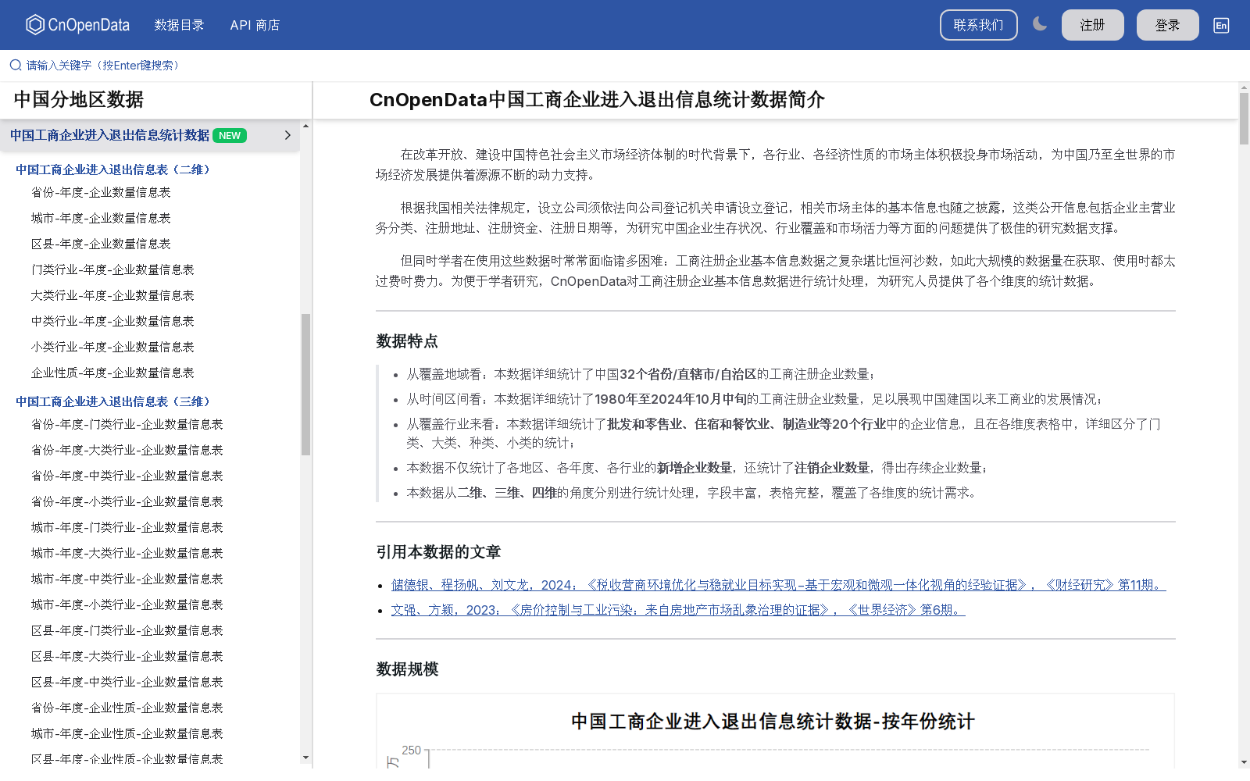Open the 文强、方颖 2023 citation link
Viewport: 1250px width, 781px height.
pos(678,610)
